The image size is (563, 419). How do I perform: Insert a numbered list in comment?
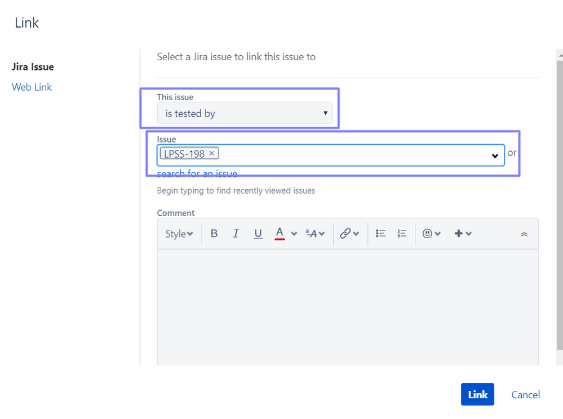pyautogui.click(x=402, y=234)
